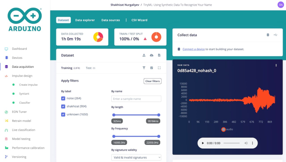Uncheck the unknown (1650) label filter
Viewport: 286px width, 162px height.
click(63, 115)
